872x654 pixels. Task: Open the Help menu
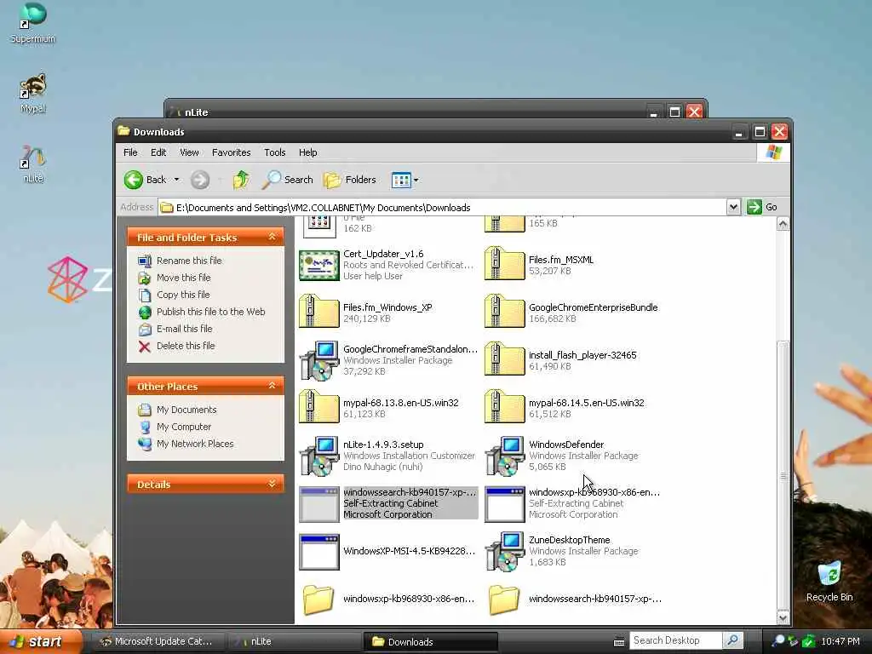(308, 152)
